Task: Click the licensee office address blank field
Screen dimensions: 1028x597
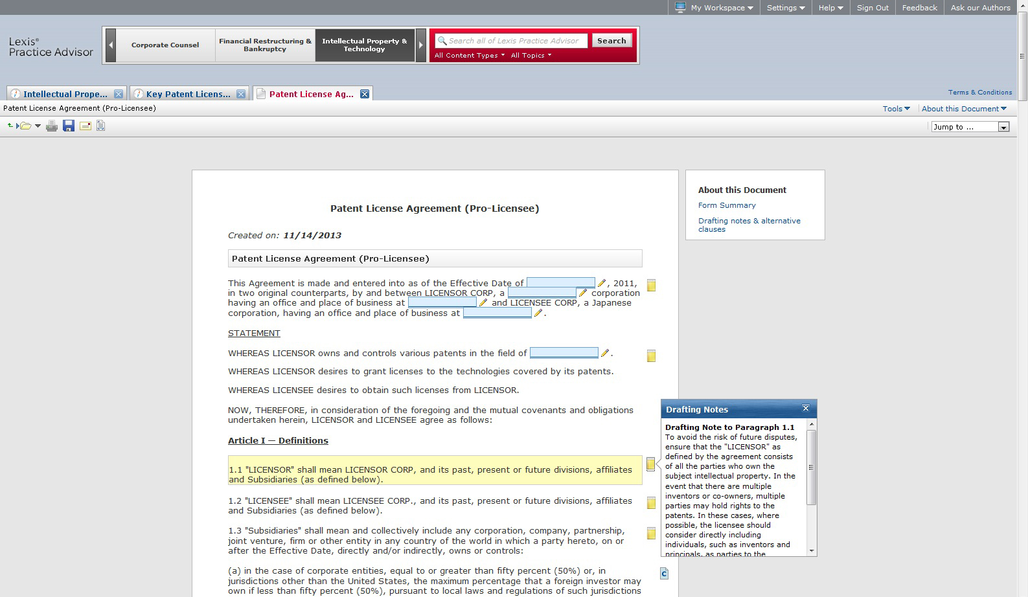Action: pyautogui.click(x=497, y=313)
